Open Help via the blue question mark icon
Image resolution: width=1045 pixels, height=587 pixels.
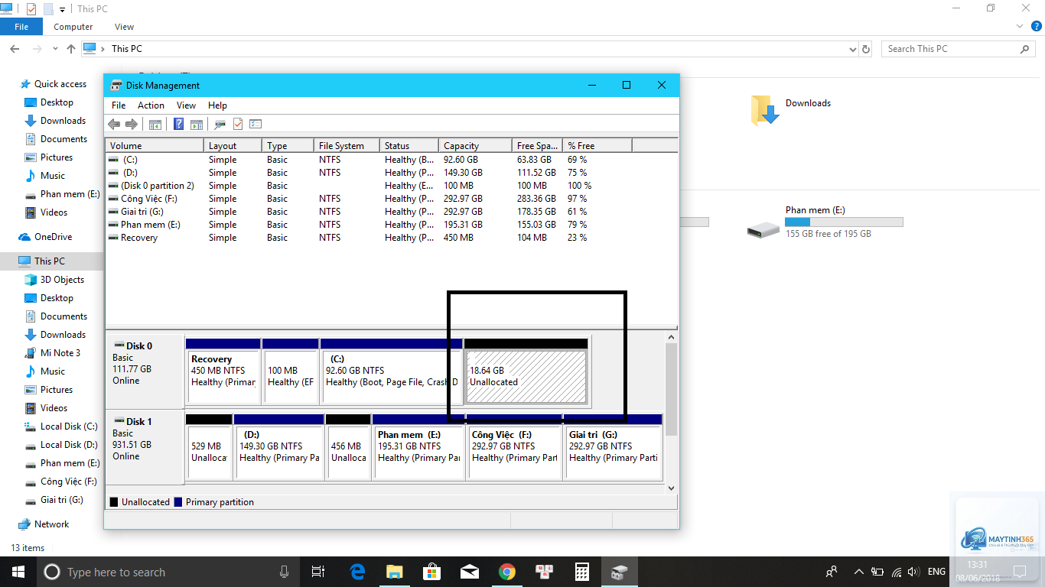[x=179, y=124]
